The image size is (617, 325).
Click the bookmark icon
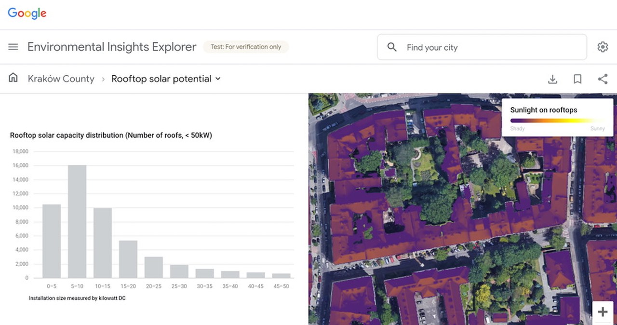577,79
